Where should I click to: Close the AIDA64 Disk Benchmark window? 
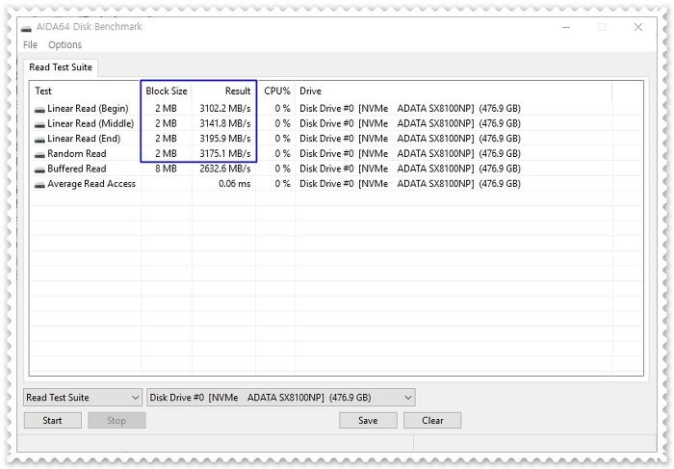point(637,27)
